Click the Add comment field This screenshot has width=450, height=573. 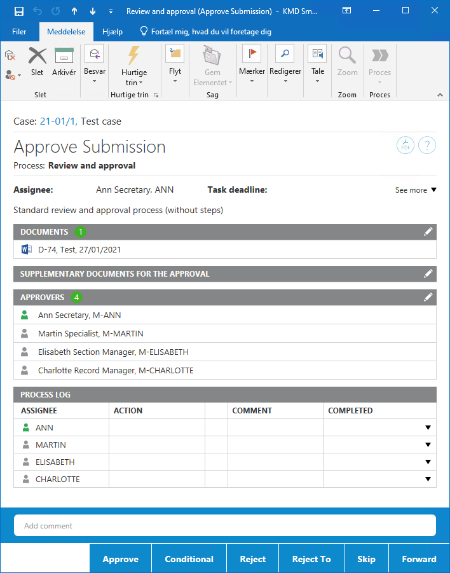(225, 526)
